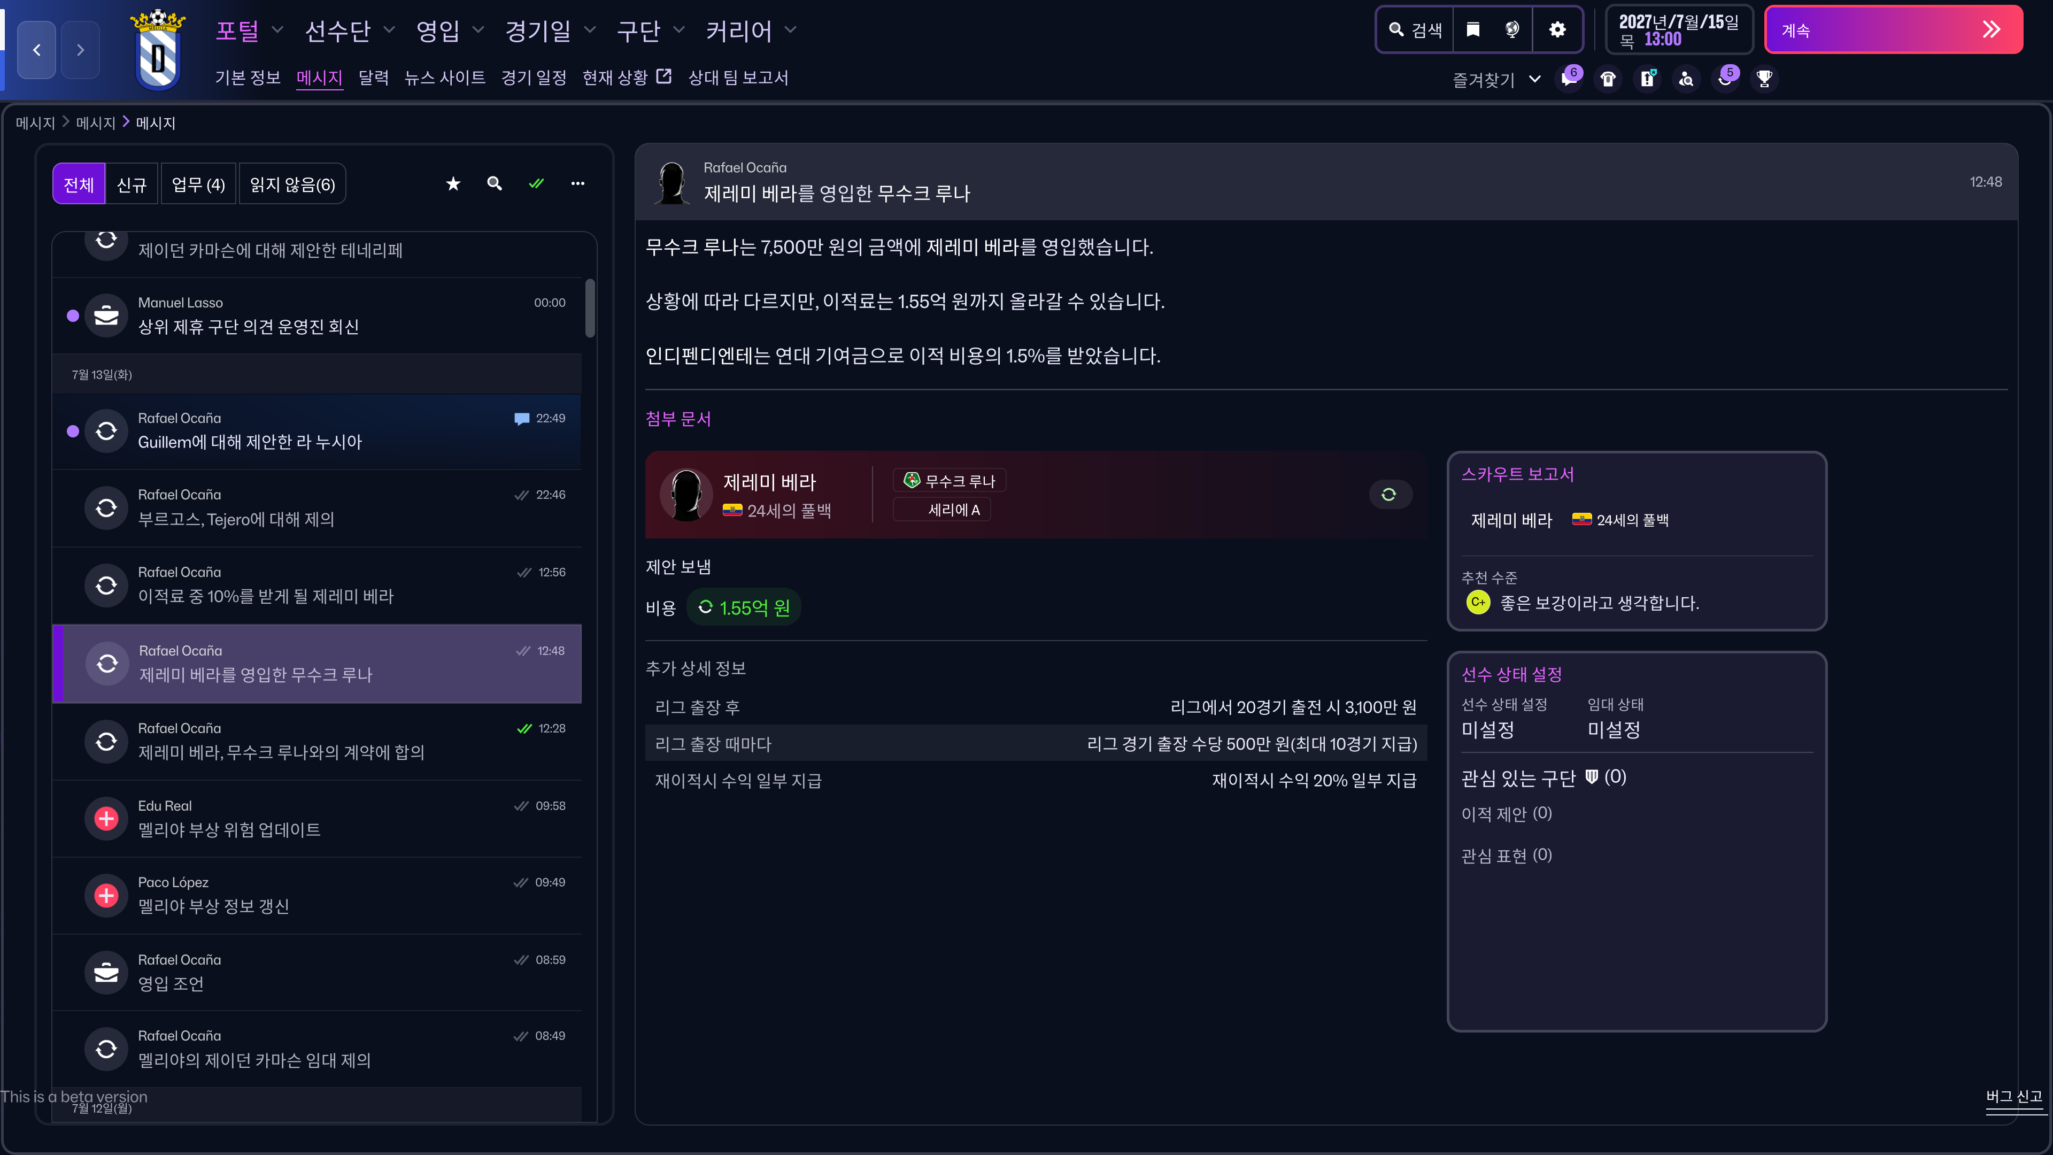Screen dimensions: 2053x1155
Task: Click the trophy competitions shortcut icon
Action: 1764,79
